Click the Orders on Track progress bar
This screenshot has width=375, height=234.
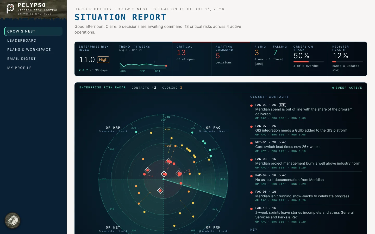click(309, 62)
